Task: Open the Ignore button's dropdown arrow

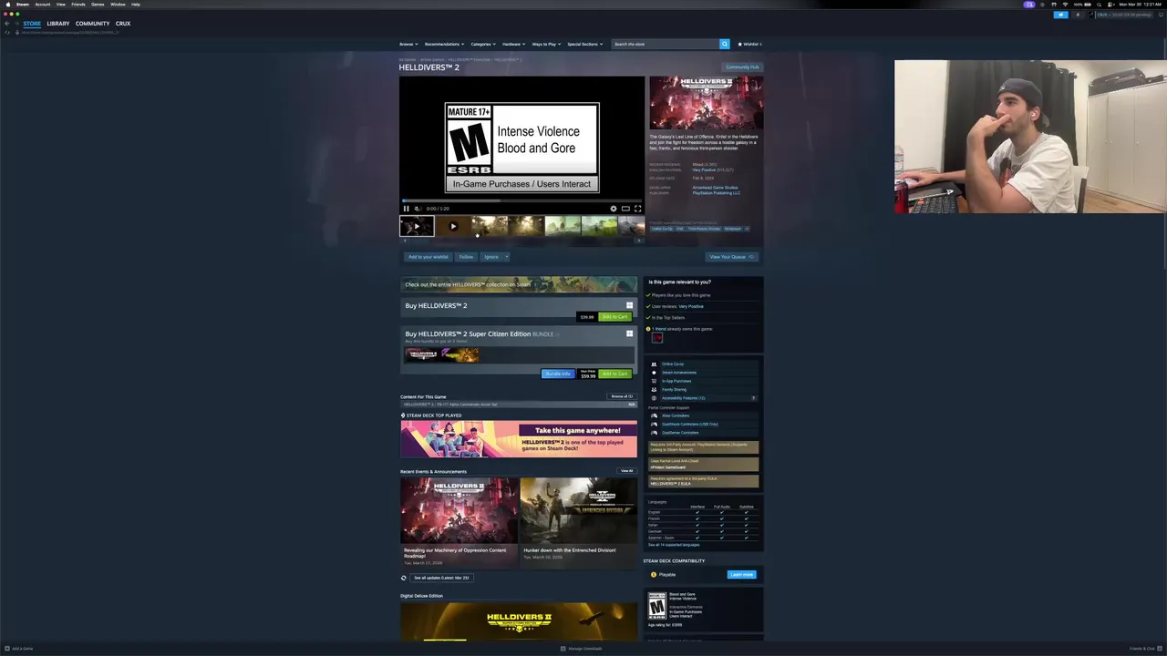Action: click(x=506, y=257)
